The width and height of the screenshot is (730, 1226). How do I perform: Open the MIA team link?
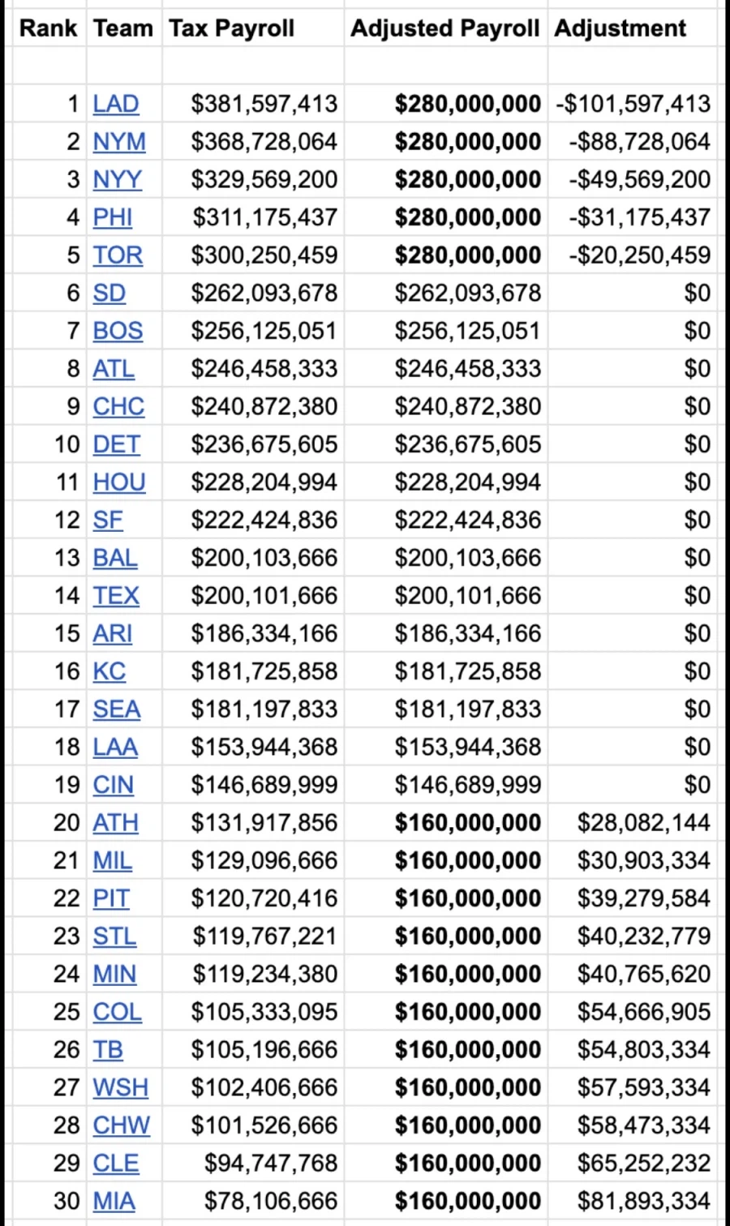(114, 1201)
